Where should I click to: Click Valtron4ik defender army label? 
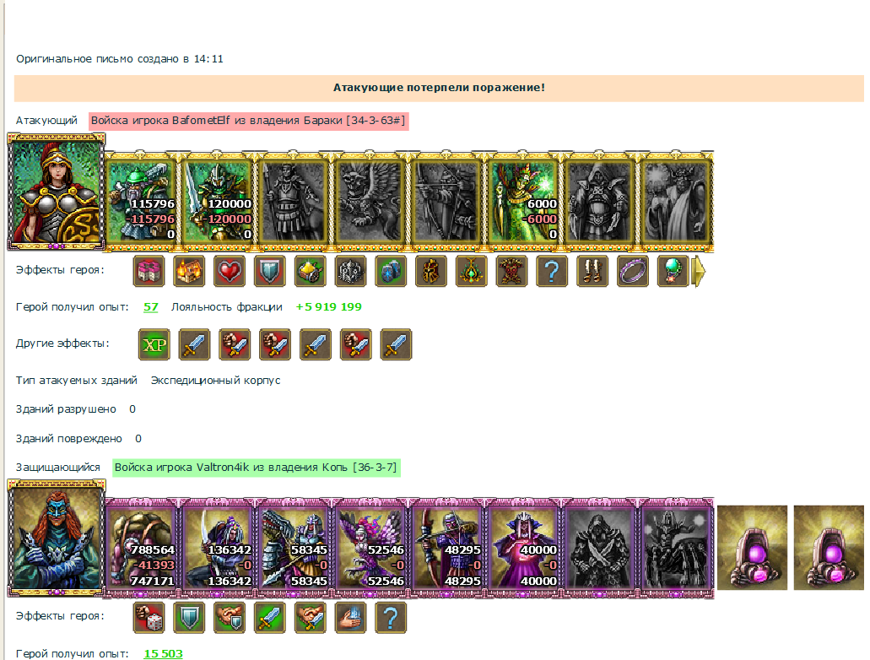tap(256, 468)
